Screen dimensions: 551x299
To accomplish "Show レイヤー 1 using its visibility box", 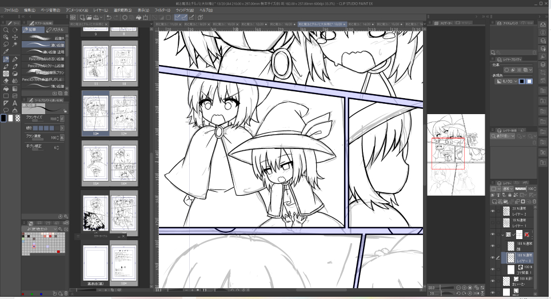I will pyautogui.click(x=493, y=223).
